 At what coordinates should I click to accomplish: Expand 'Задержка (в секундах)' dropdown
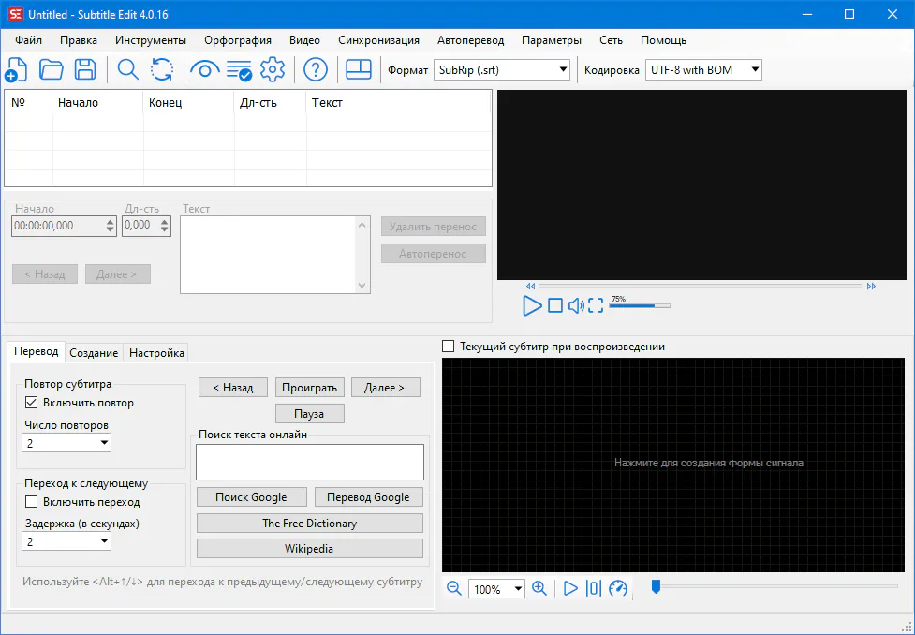click(x=66, y=541)
